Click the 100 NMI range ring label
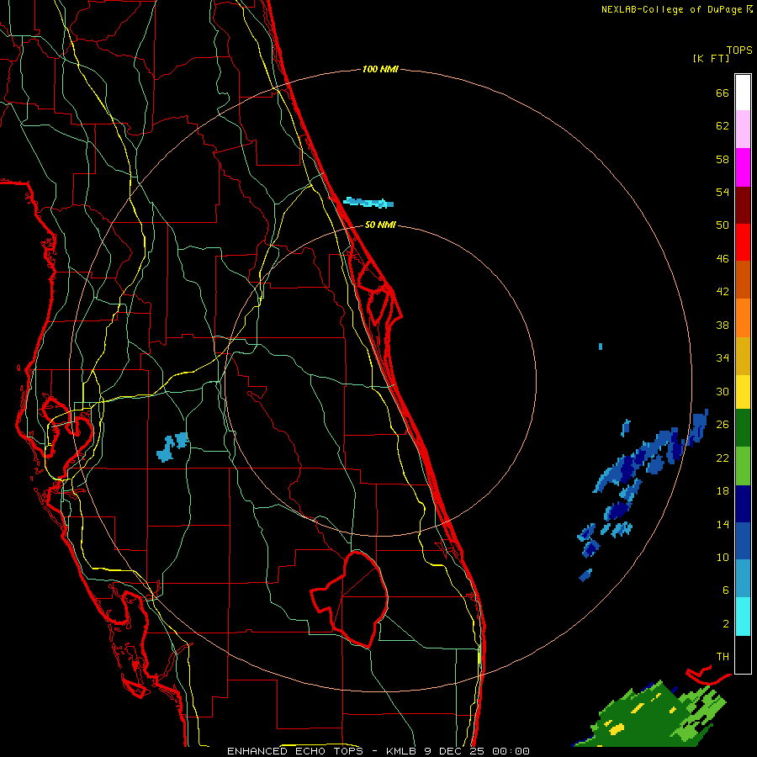The height and width of the screenshot is (757, 757). (x=380, y=69)
